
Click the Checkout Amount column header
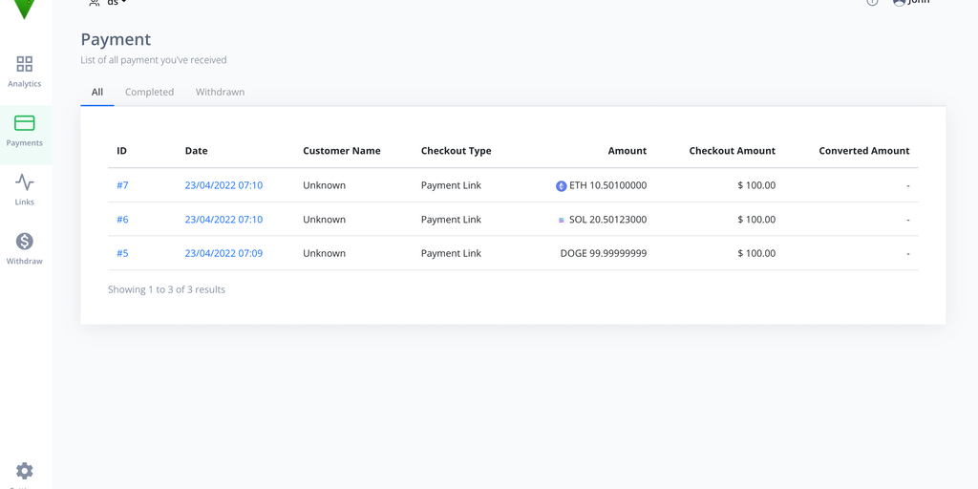(732, 151)
